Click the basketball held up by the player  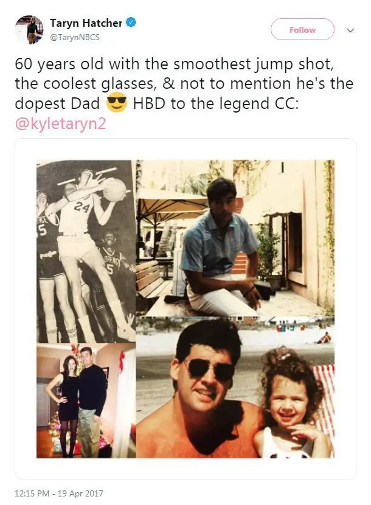click(x=114, y=190)
